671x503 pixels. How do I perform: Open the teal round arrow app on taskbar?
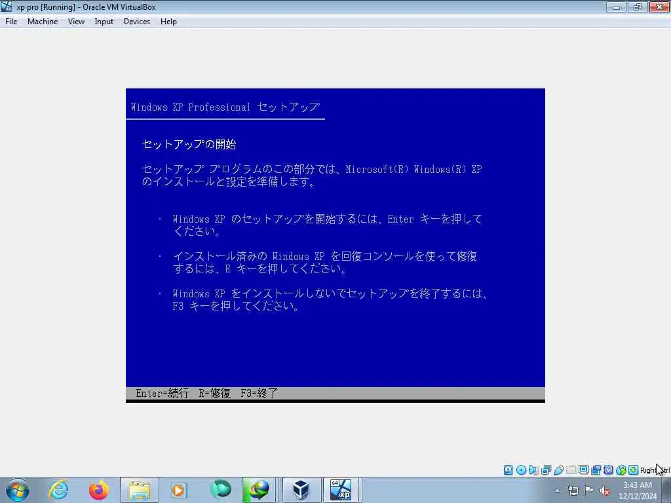click(221, 490)
